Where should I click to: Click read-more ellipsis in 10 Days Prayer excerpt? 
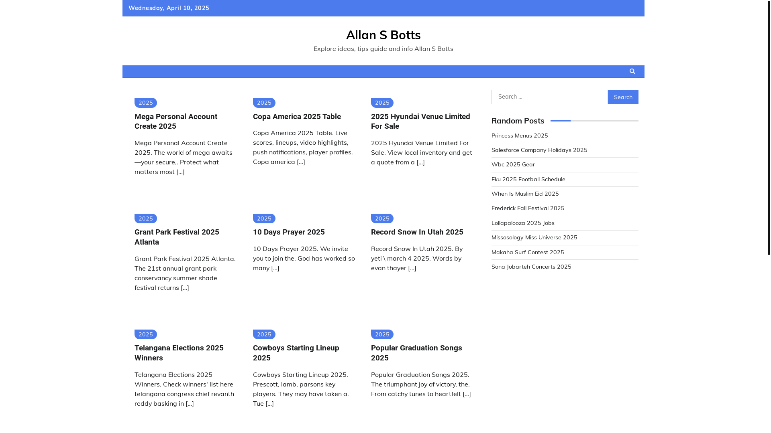pyautogui.click(x=275, y=268)
